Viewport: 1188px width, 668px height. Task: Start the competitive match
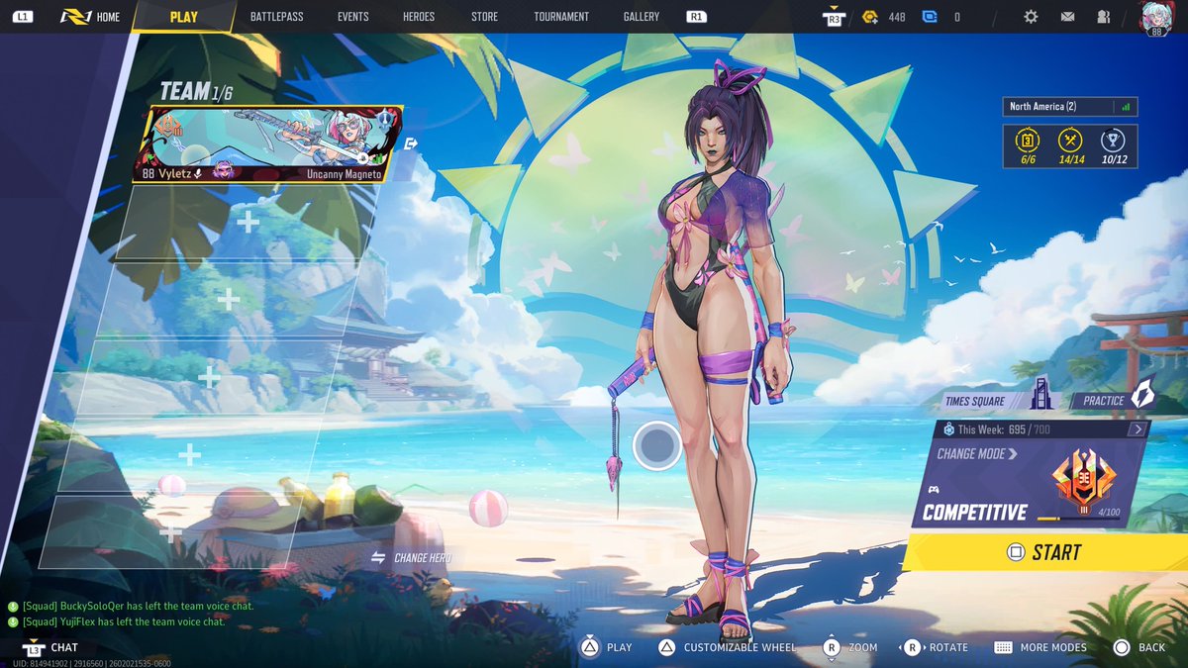1045,552
